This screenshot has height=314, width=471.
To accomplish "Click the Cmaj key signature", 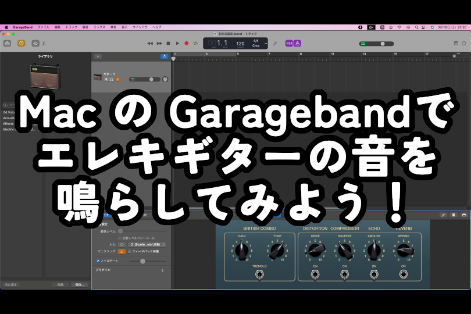I will 256,46.
